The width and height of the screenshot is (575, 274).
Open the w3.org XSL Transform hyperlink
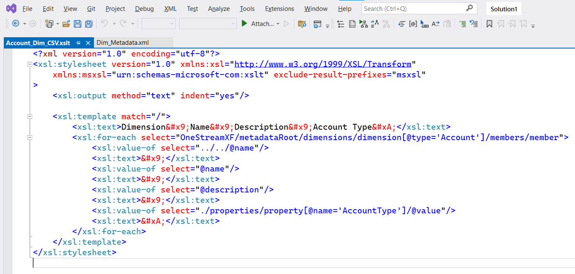[x=323, y=64]
